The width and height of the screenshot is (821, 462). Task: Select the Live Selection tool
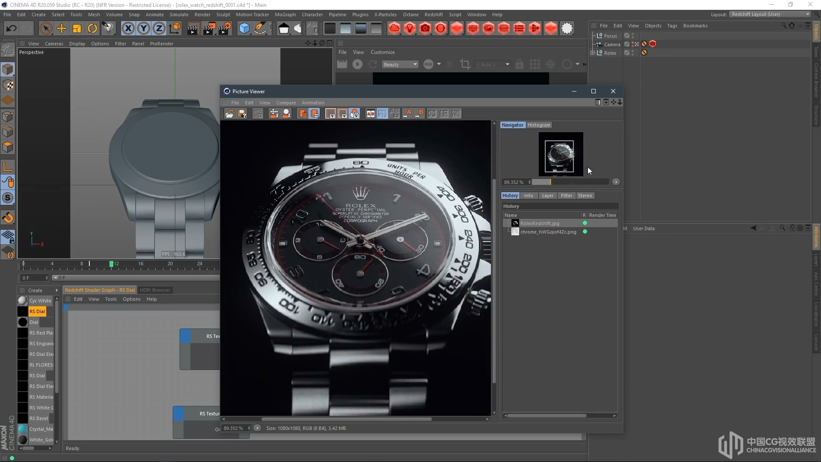point(46,29)
